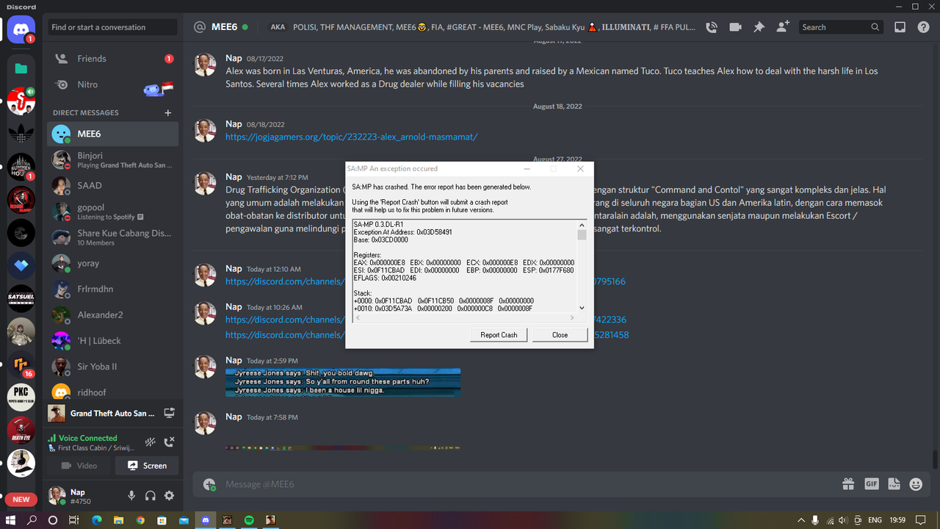Click the crash report horizontal scrollbar

pos(464,317)
